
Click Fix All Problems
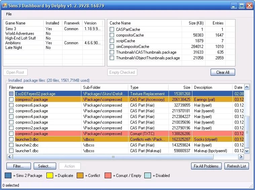[206, 166]
